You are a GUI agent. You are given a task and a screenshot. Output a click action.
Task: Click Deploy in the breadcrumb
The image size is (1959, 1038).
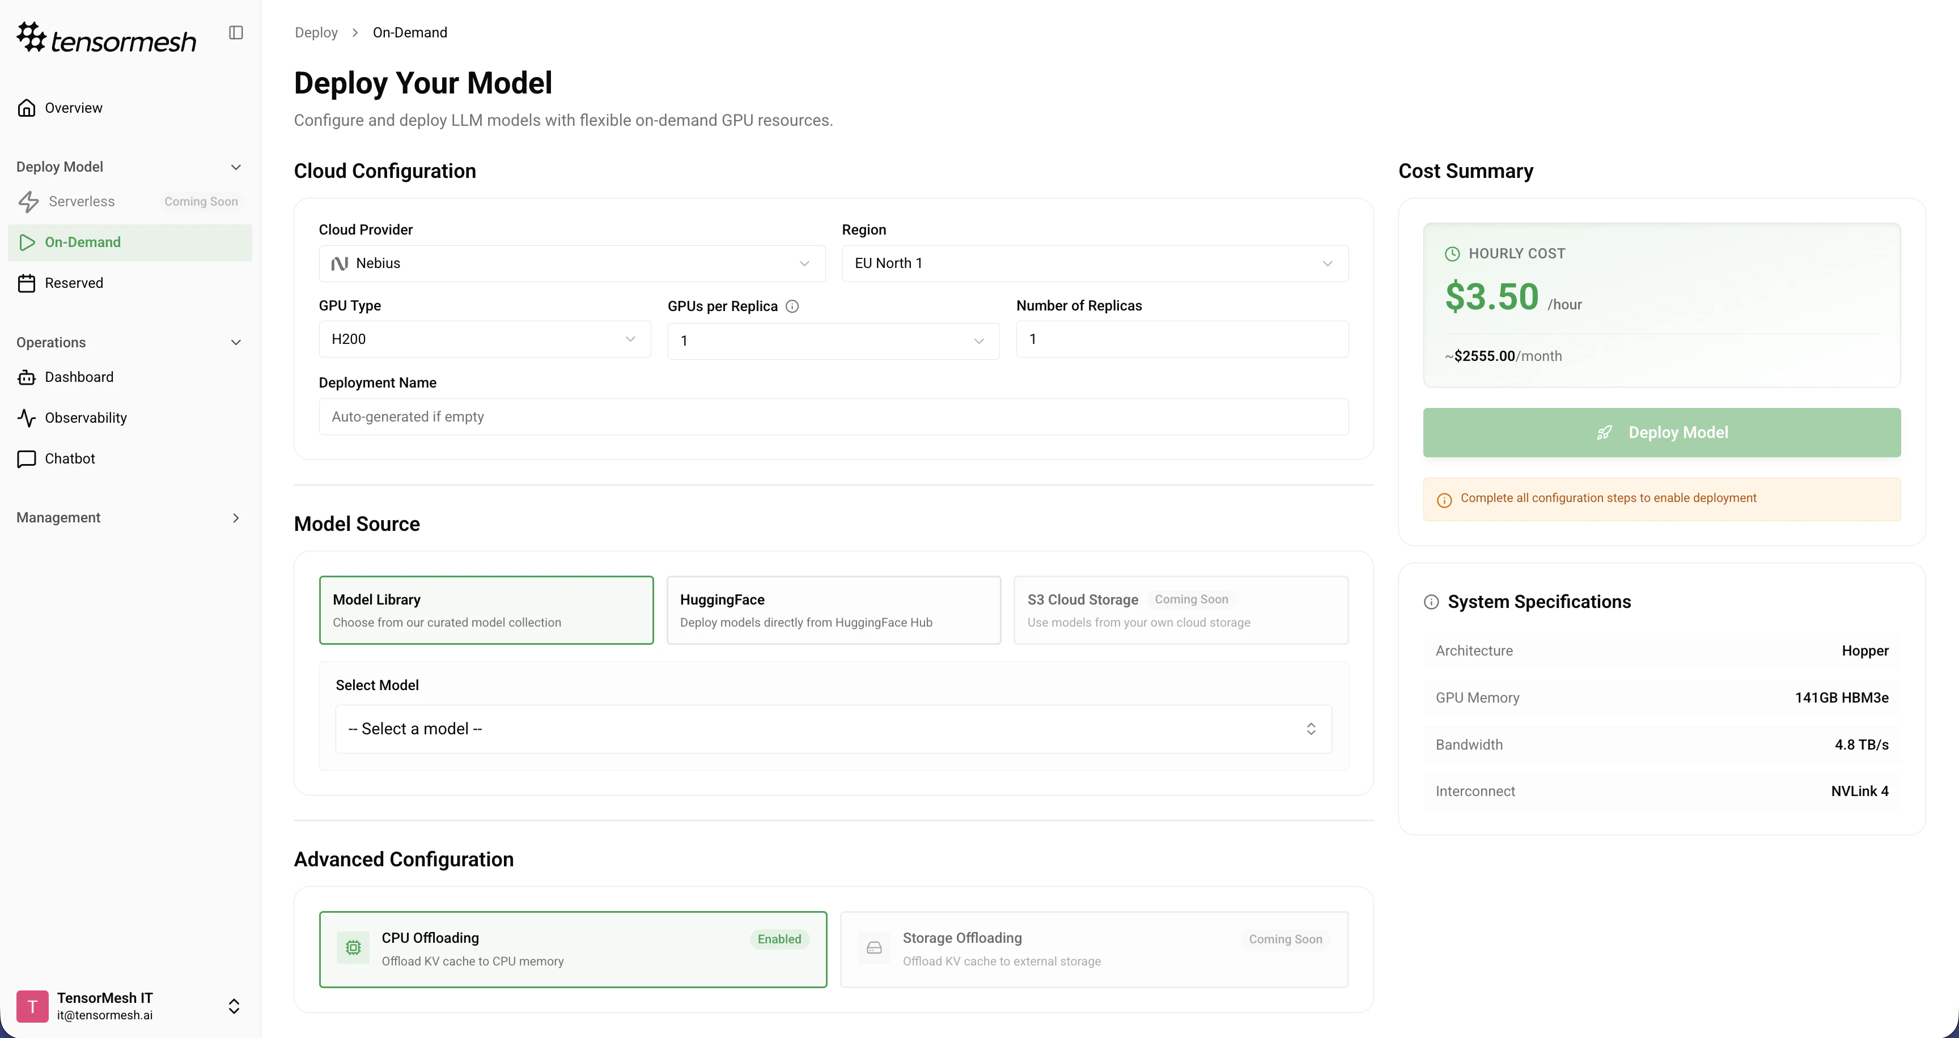tap(316, 32)
